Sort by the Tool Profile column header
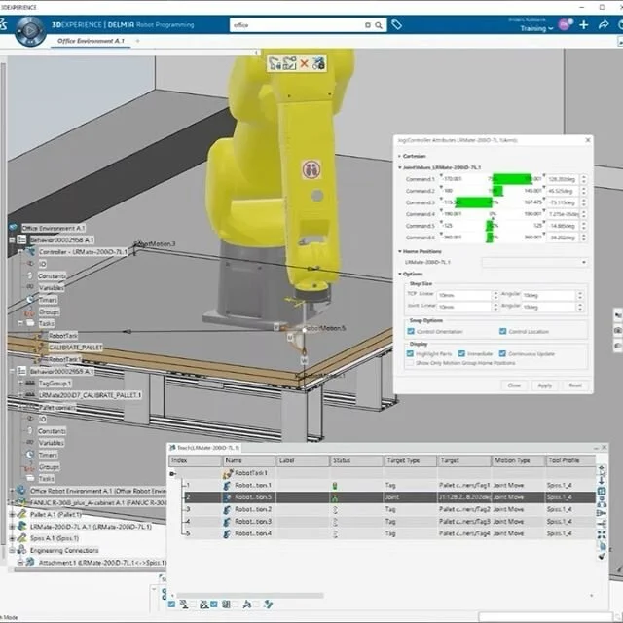Screen dimensions: 623x623 (x=570, y=460)
